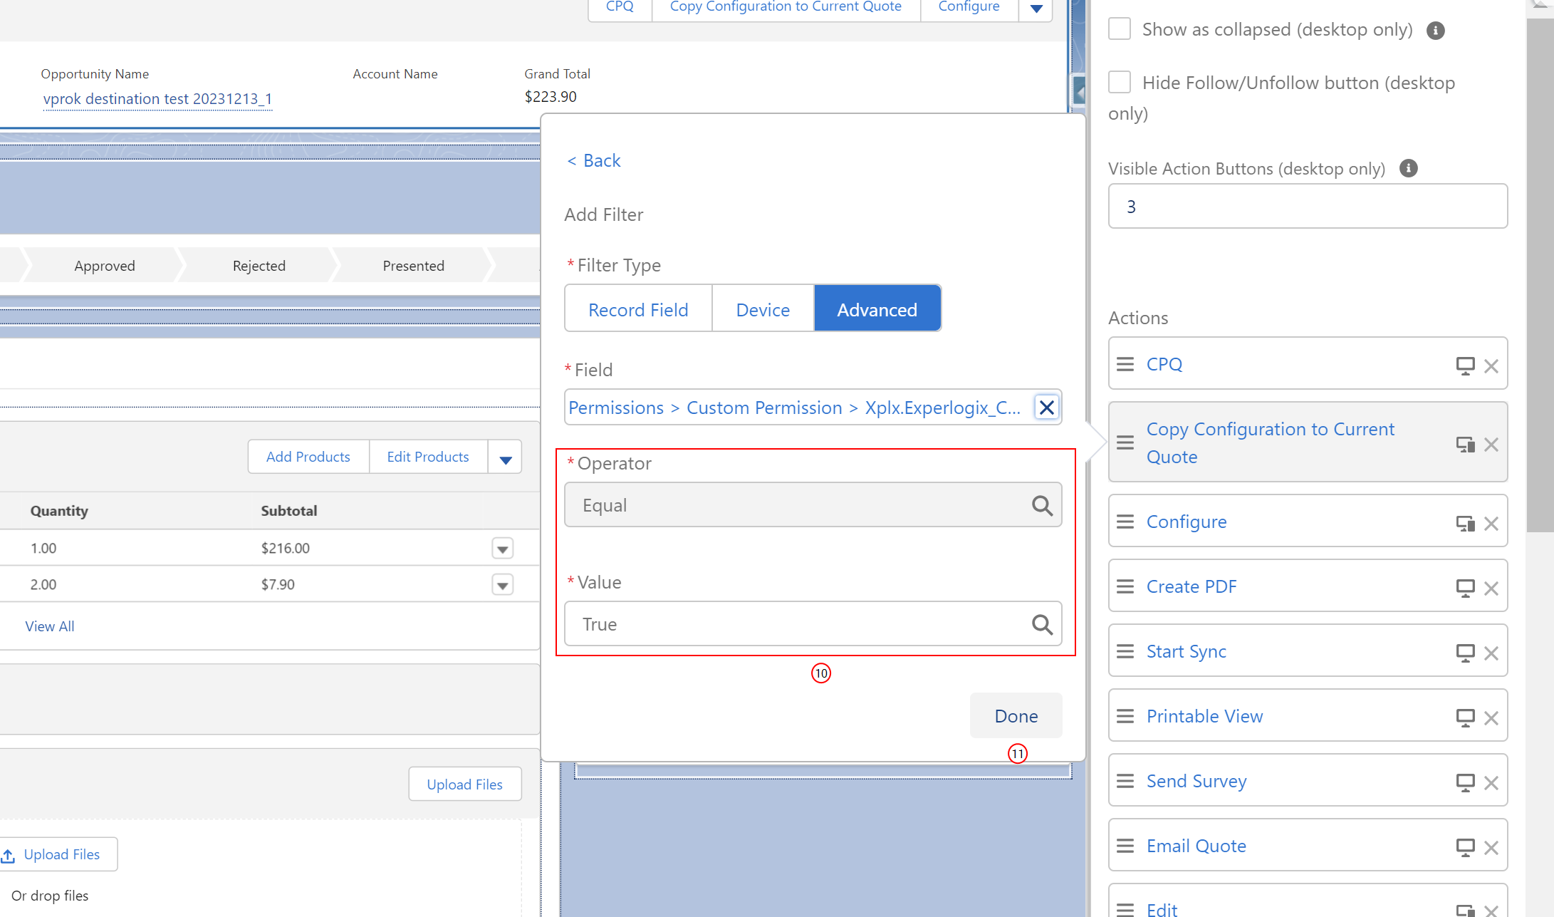Open the dropdown next to Configure button
The height and width of the screenshot is (917, 1554).
[x=1036, y=9]
